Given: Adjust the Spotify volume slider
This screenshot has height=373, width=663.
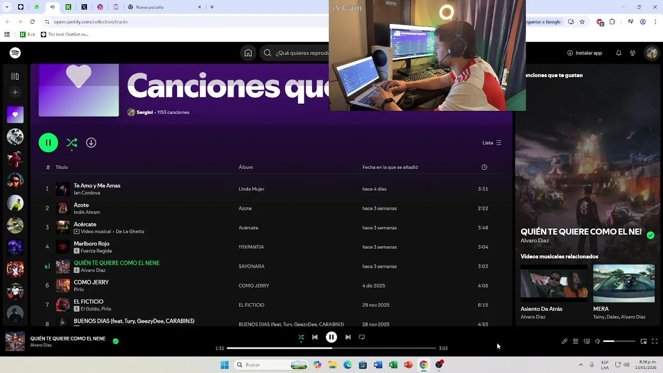Looking at the screenshot, I should tap(619, 341).
